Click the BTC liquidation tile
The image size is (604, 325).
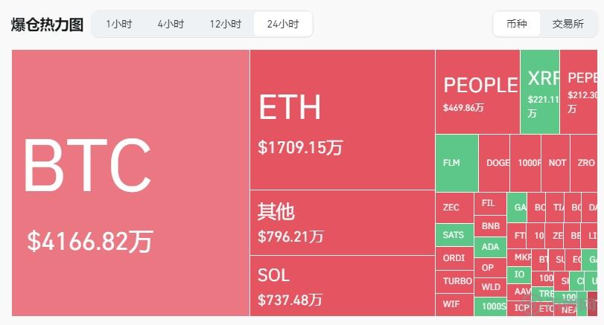130,183
